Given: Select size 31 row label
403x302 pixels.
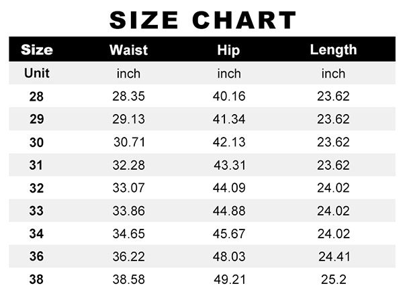Looking at the screenshot, I should coord(36,165).
